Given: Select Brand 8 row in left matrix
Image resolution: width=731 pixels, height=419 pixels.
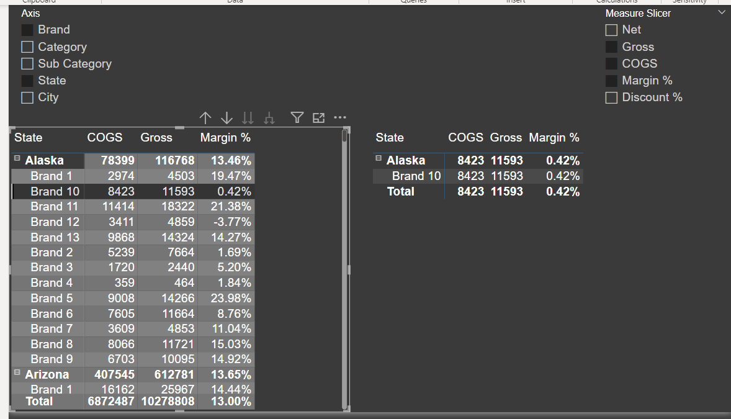Looking at the screenshot, I should (x=133, y=344).
